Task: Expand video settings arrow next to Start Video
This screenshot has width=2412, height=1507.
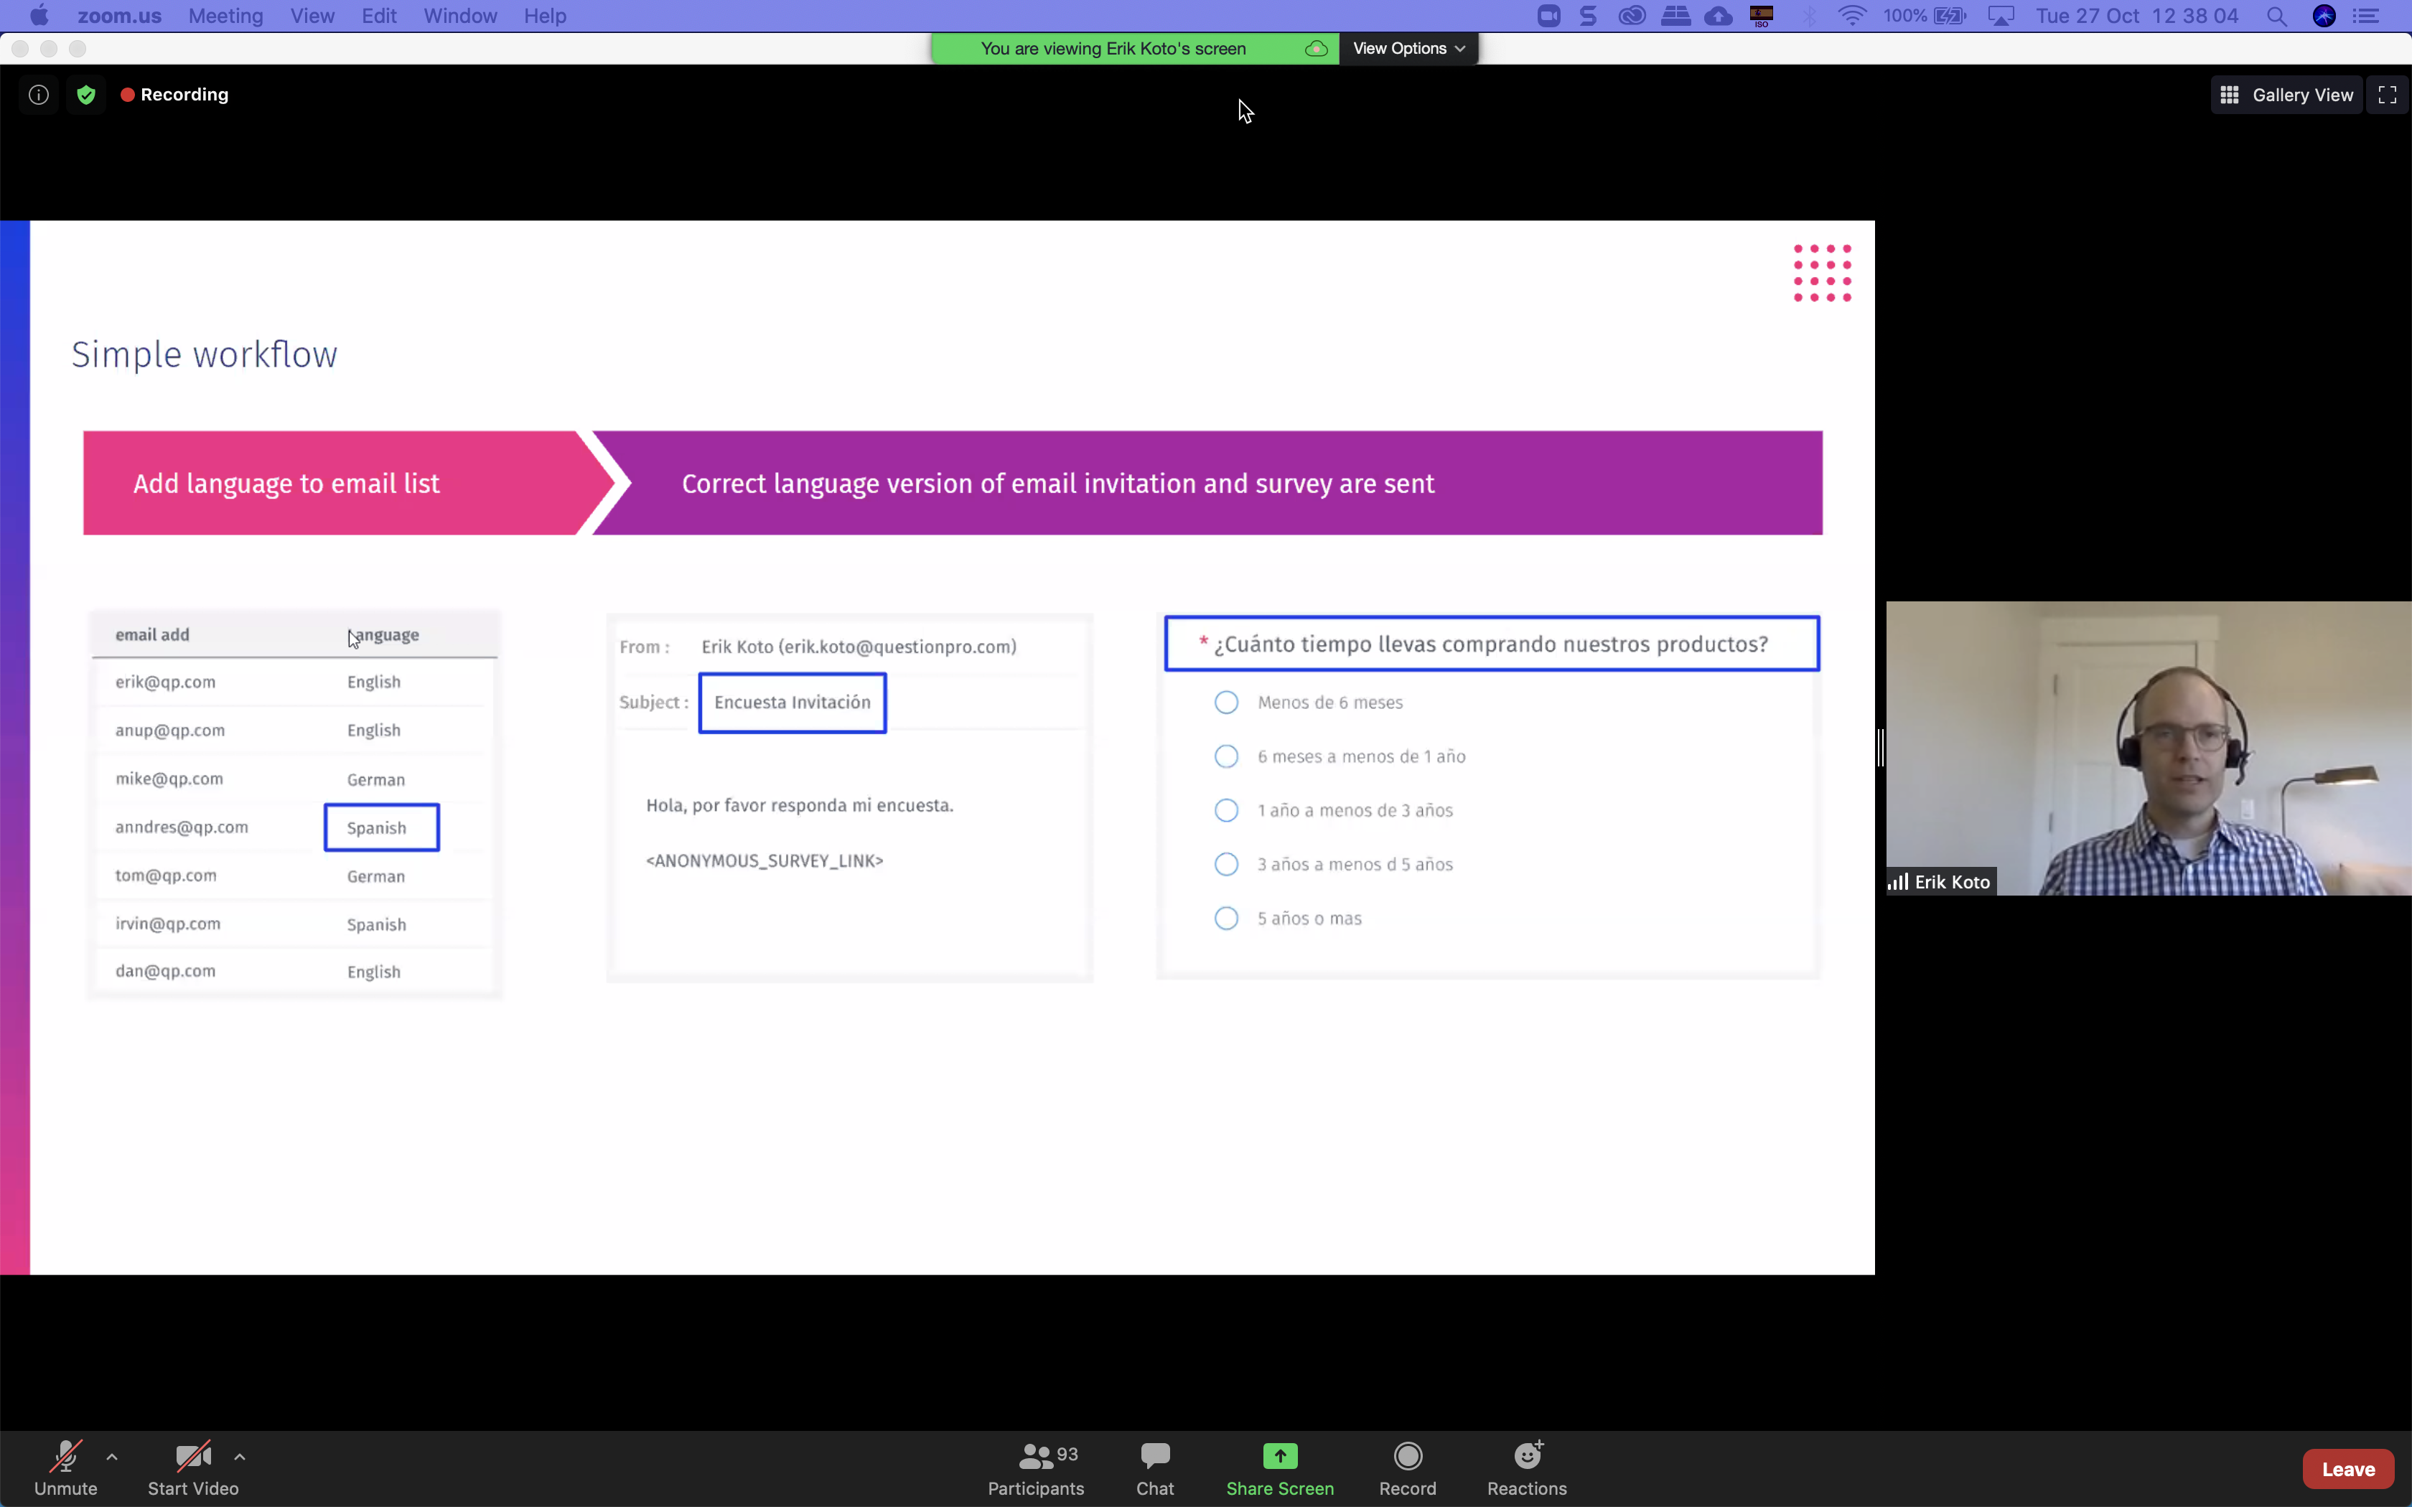Action: pos(240,1457)
